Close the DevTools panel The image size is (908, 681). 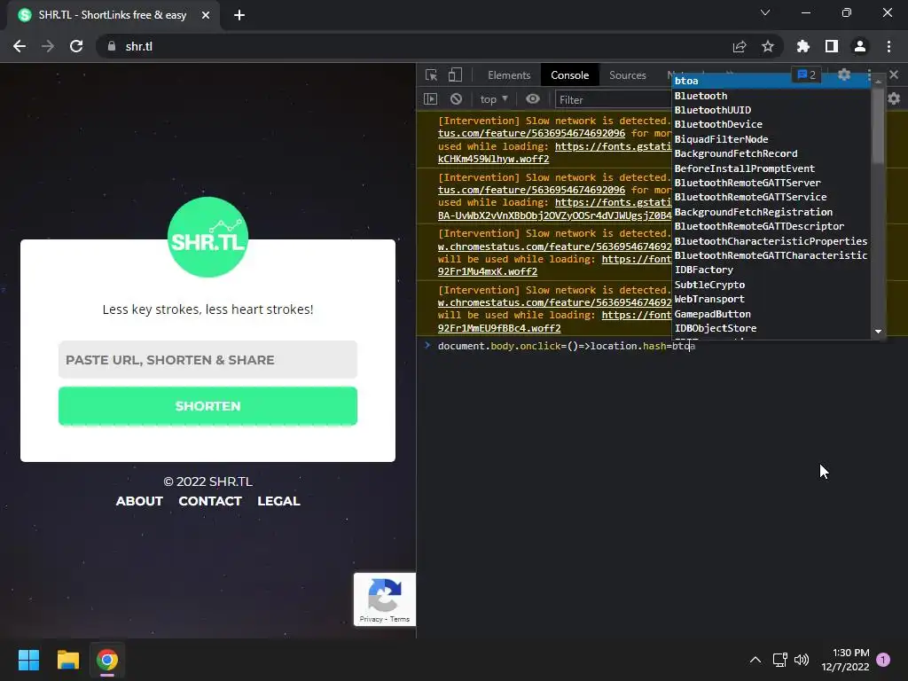[x=894, y=74]
